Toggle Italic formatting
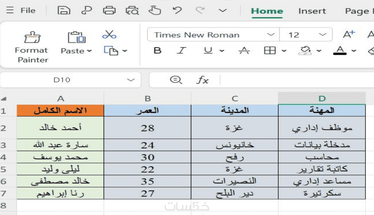This screenshot has height=215, width=374. tap(181, 50)
